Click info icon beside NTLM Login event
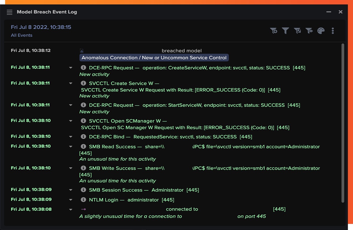This screenshot has width=353, height=230. point(83,199)
